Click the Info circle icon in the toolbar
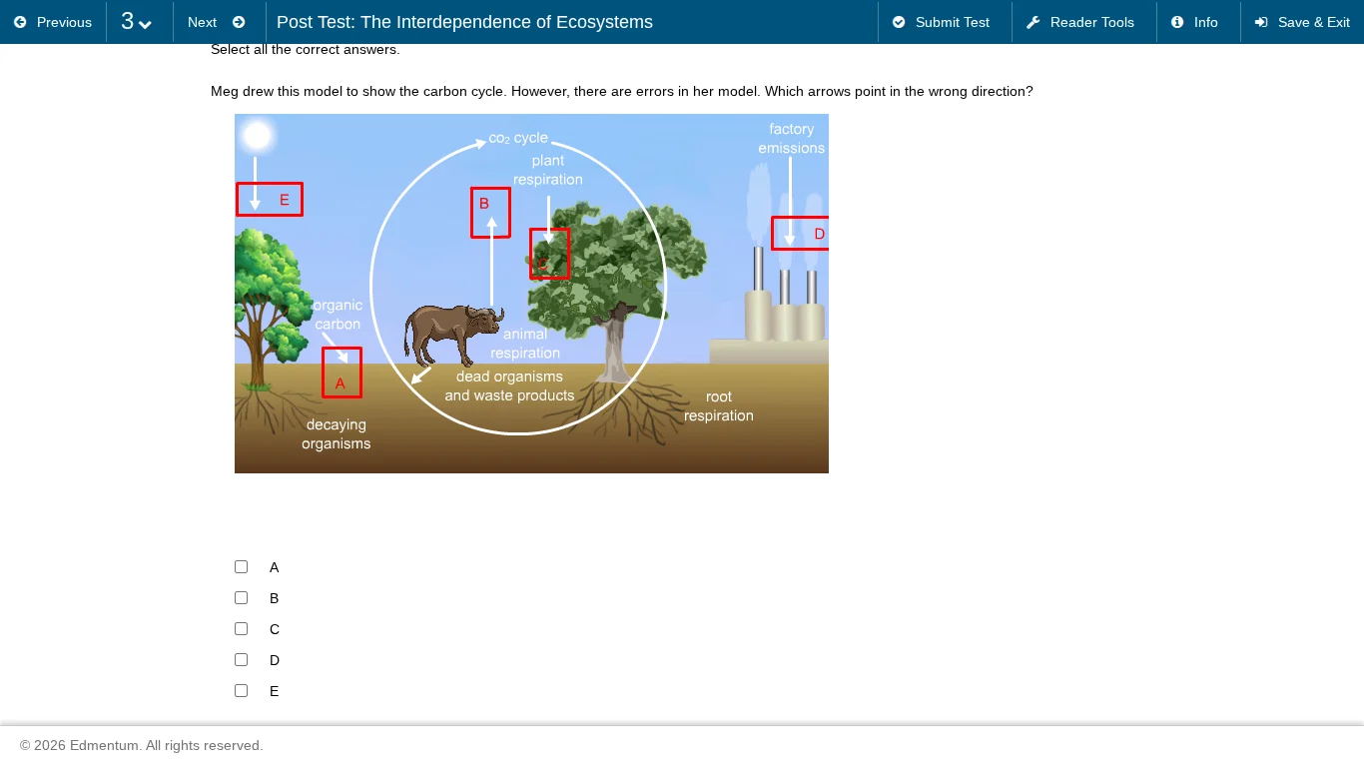Image resolution: width=1364 pixels, height=767 pixels. [x=1177, y=22]
